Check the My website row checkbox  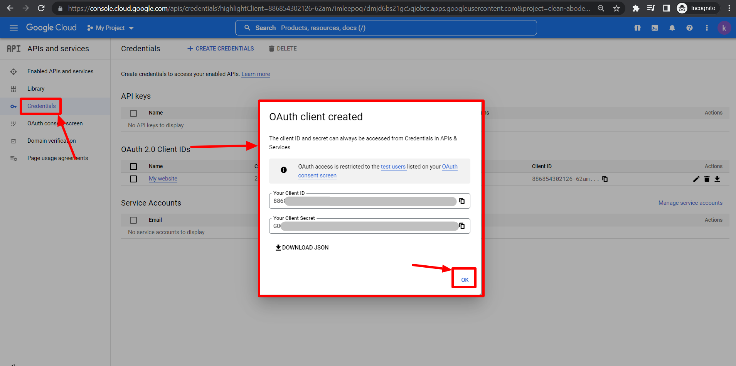[x=133, y=179]
